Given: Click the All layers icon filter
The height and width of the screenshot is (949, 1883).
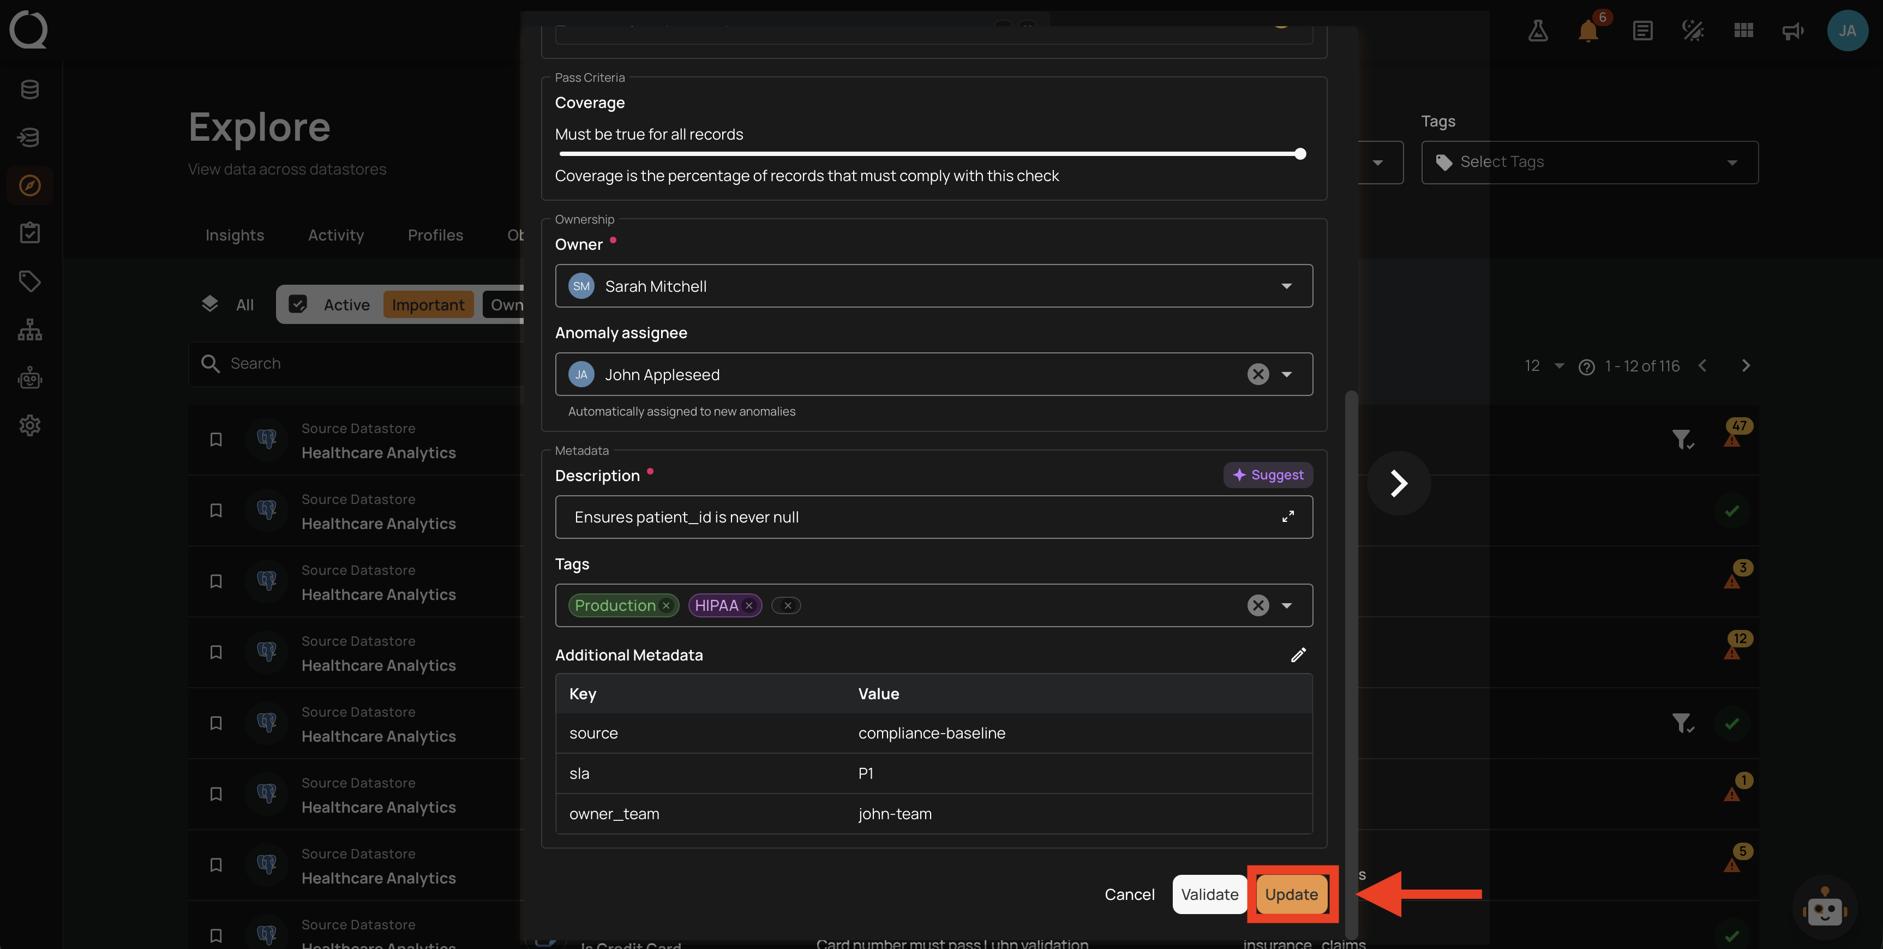Looking at the screenshot, I should [x=210, y=304].
